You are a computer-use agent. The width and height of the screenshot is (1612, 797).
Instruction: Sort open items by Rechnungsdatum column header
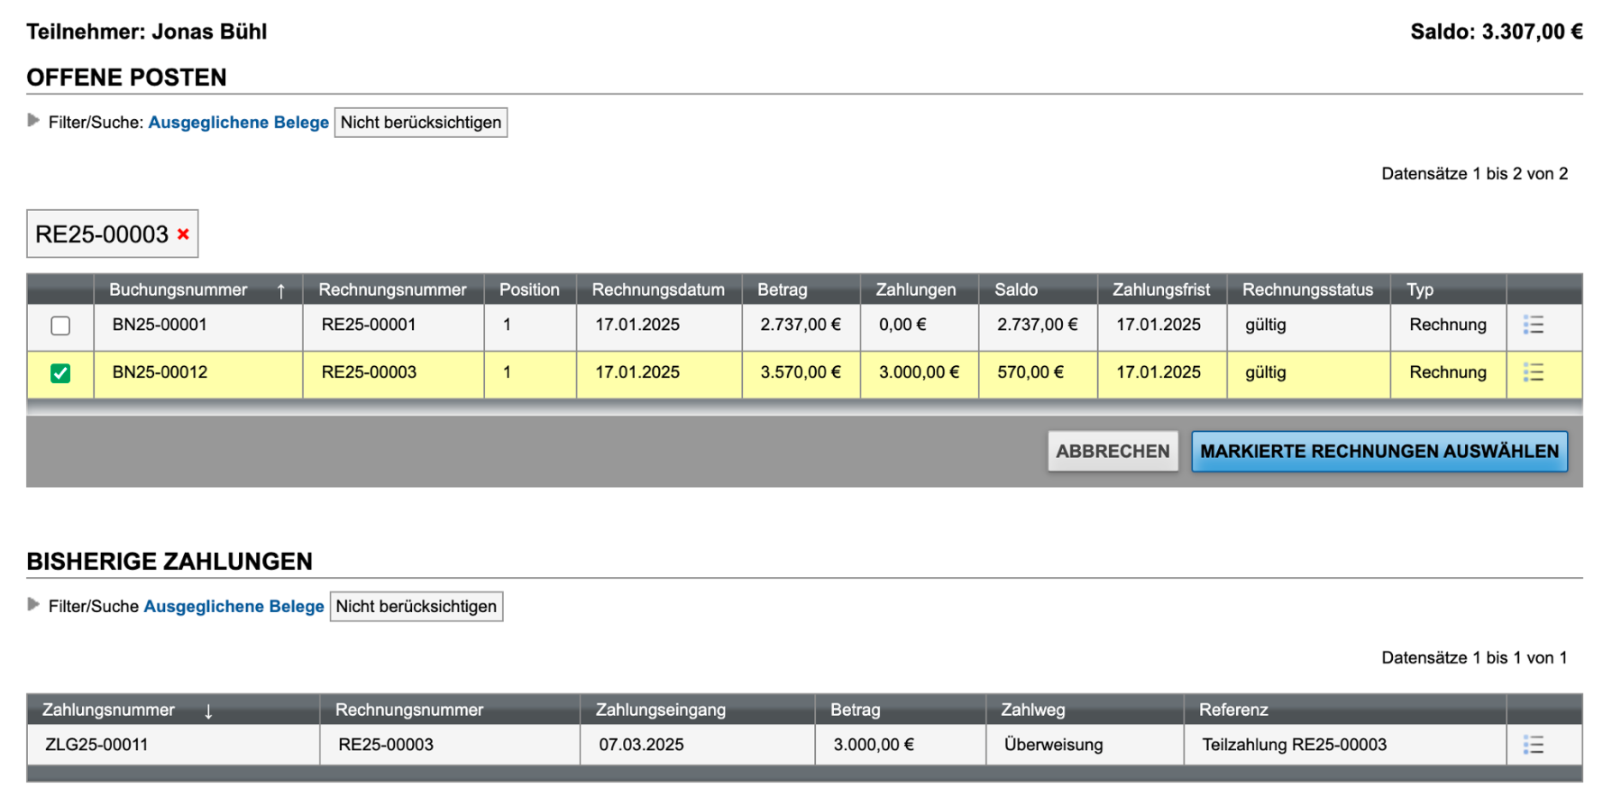coord(657,290)
